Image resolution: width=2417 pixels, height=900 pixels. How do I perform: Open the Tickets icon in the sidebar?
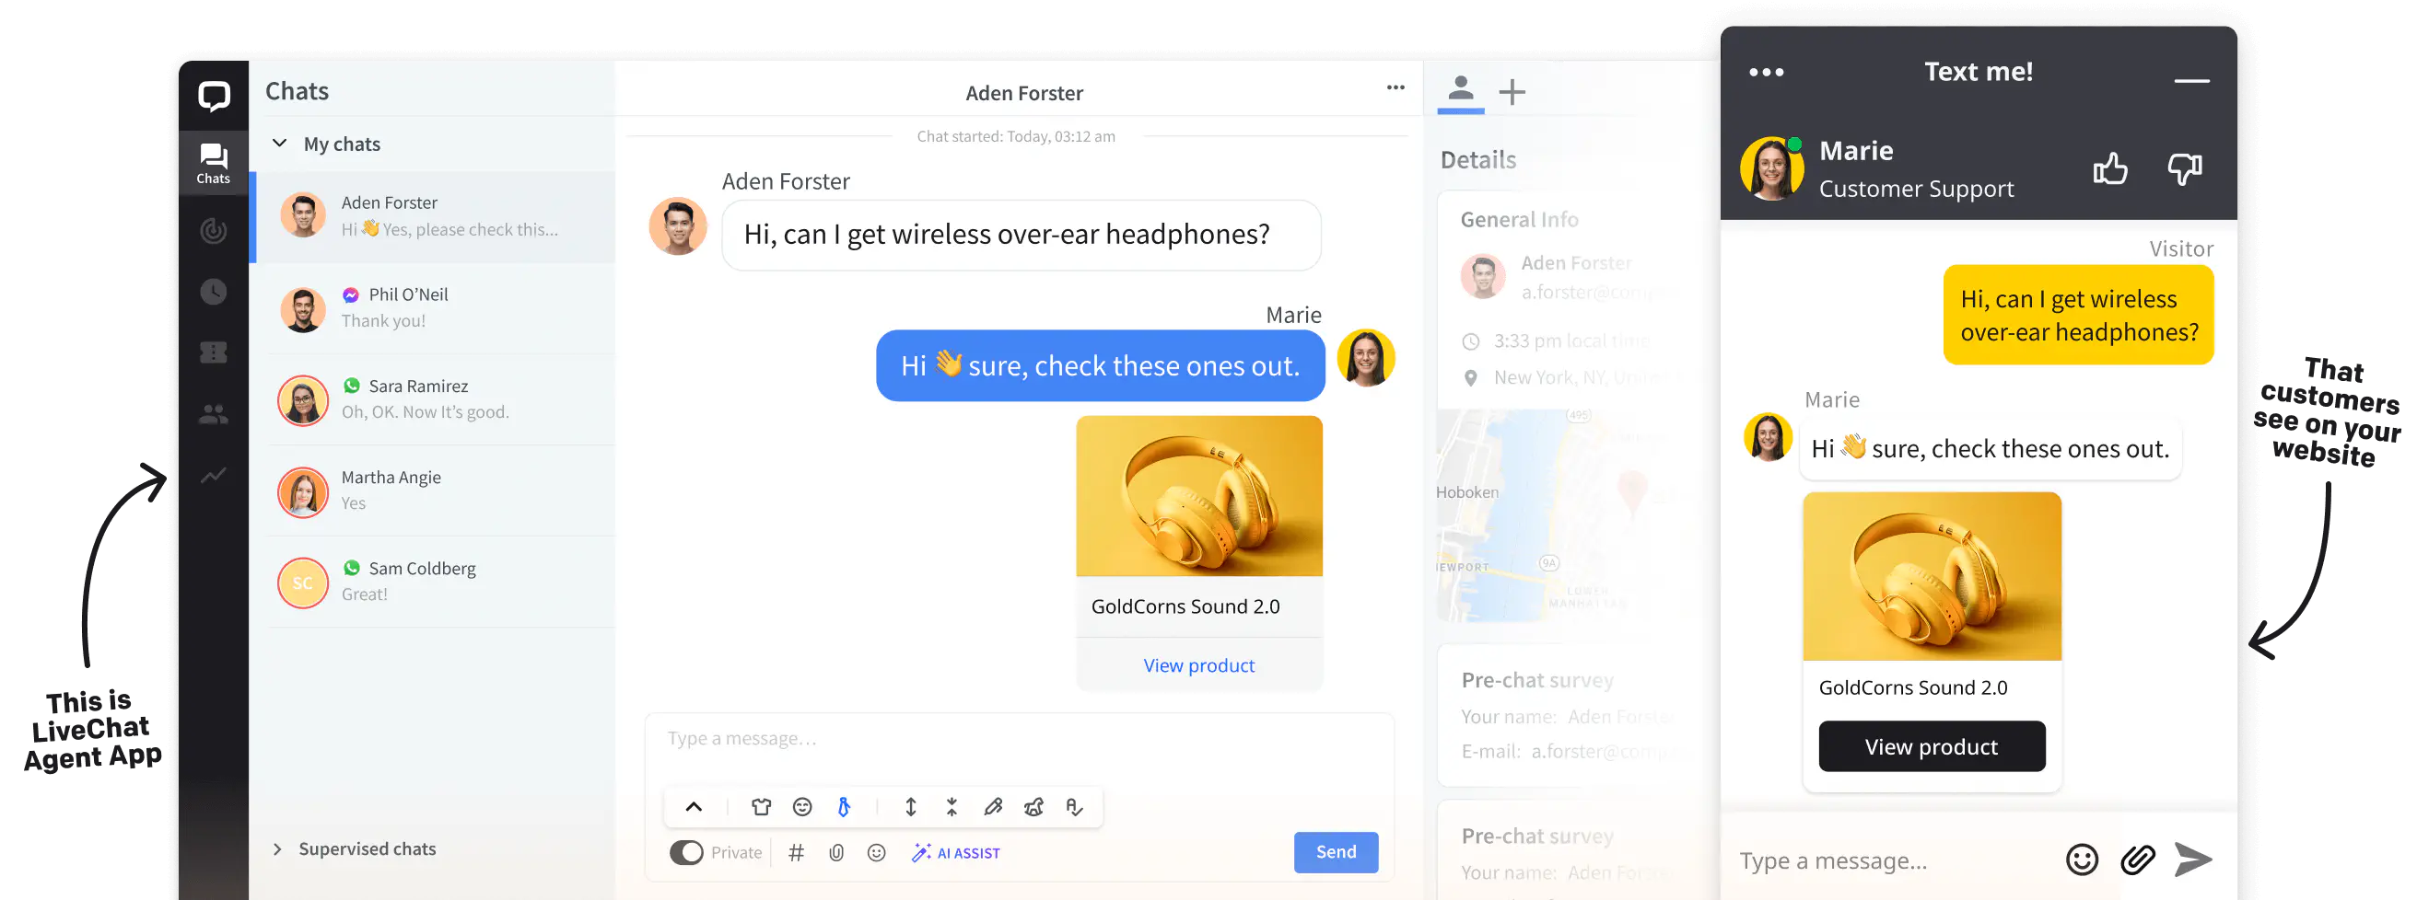click(213, 352)
